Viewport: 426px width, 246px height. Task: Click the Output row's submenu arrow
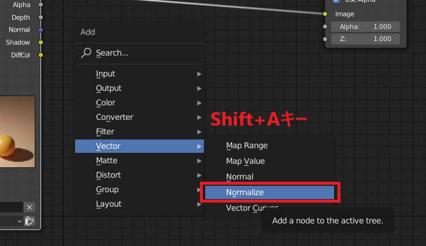[199, 89]
